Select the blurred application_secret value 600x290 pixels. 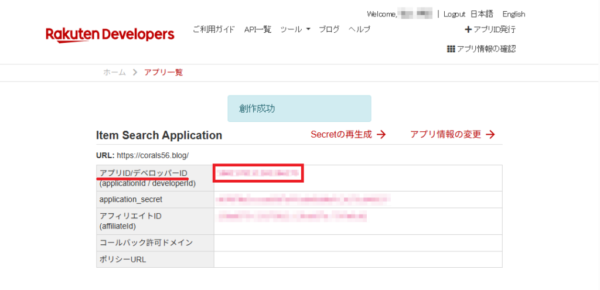point(303,199)
